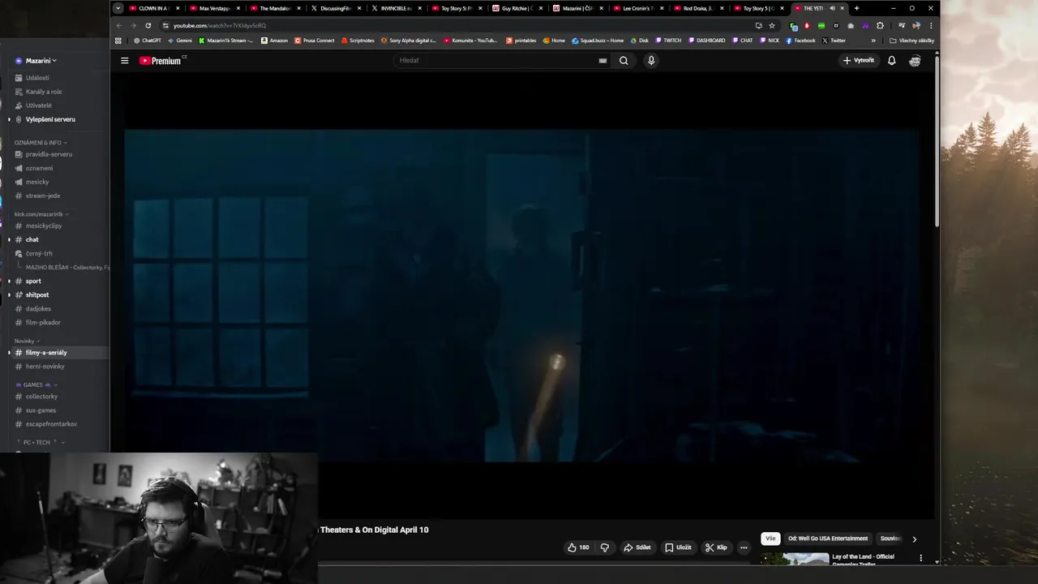Screen dimensions: 1038x584
Task: Reload the page in Chrome
Action: coord(148,25)
